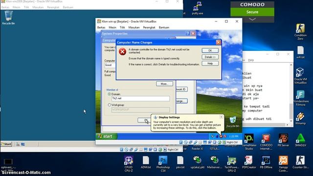This screenshot has height=176, width=313.
Task: Click the shared folders indicator in Klon win xp status bar
Action: pos(200,142)
